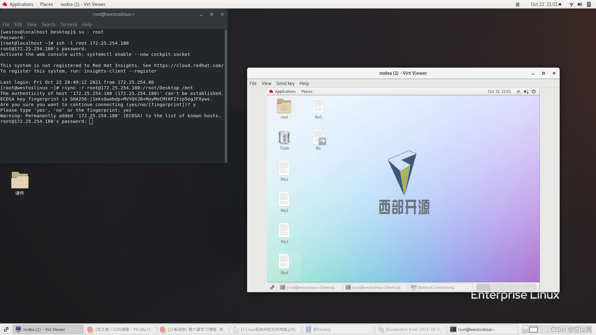Expand the guest Places menu
Viewport: 596px width, 335px height.
(306, 92)
